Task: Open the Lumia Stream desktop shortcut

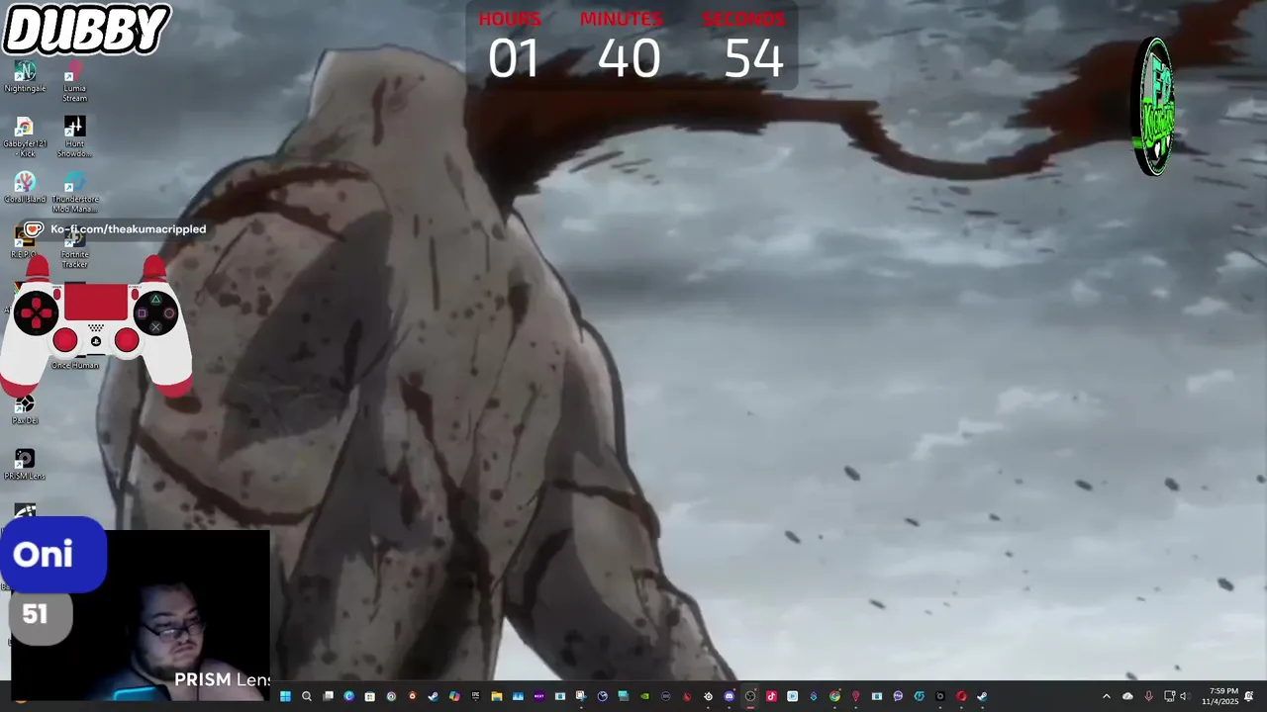Action: 74,82
